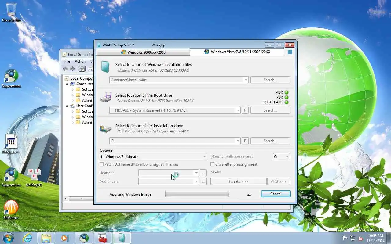Click Search button for Boot drive
This screenshot has height=244, width=391.
coord(270,110)
